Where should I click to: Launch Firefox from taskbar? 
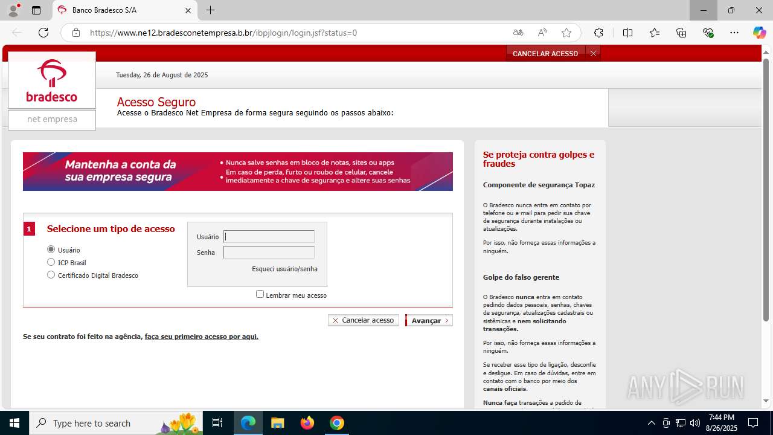point(307,423)
